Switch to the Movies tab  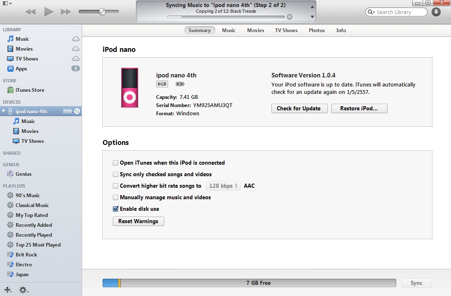pos(255,30)
